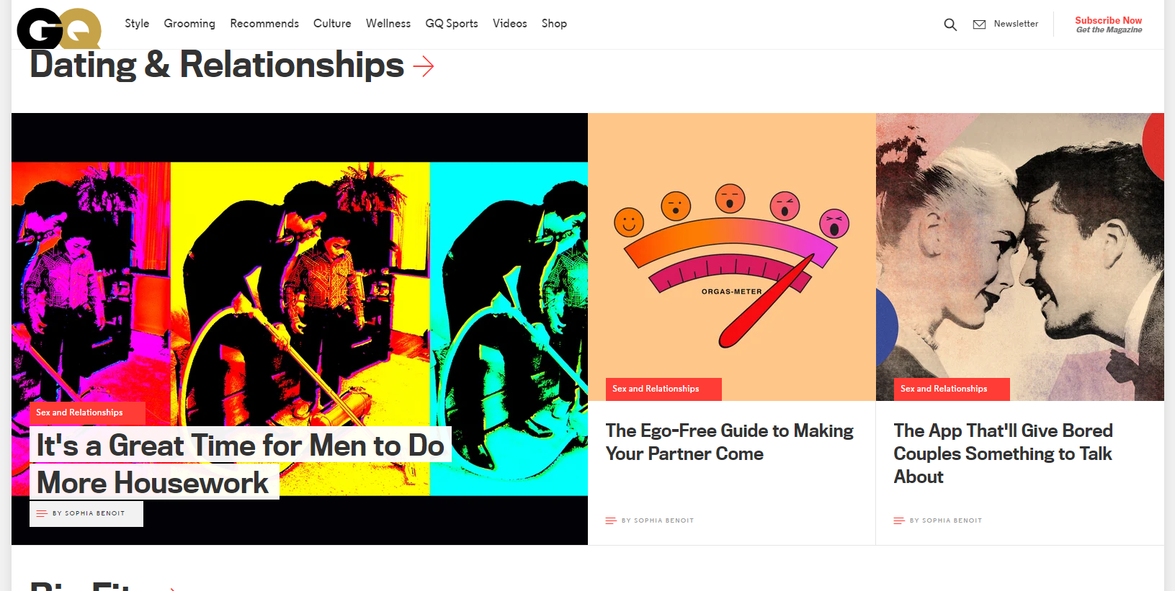
Task: Open the App That'll Give Bored Couples headline
Action: click(1003, 454)
